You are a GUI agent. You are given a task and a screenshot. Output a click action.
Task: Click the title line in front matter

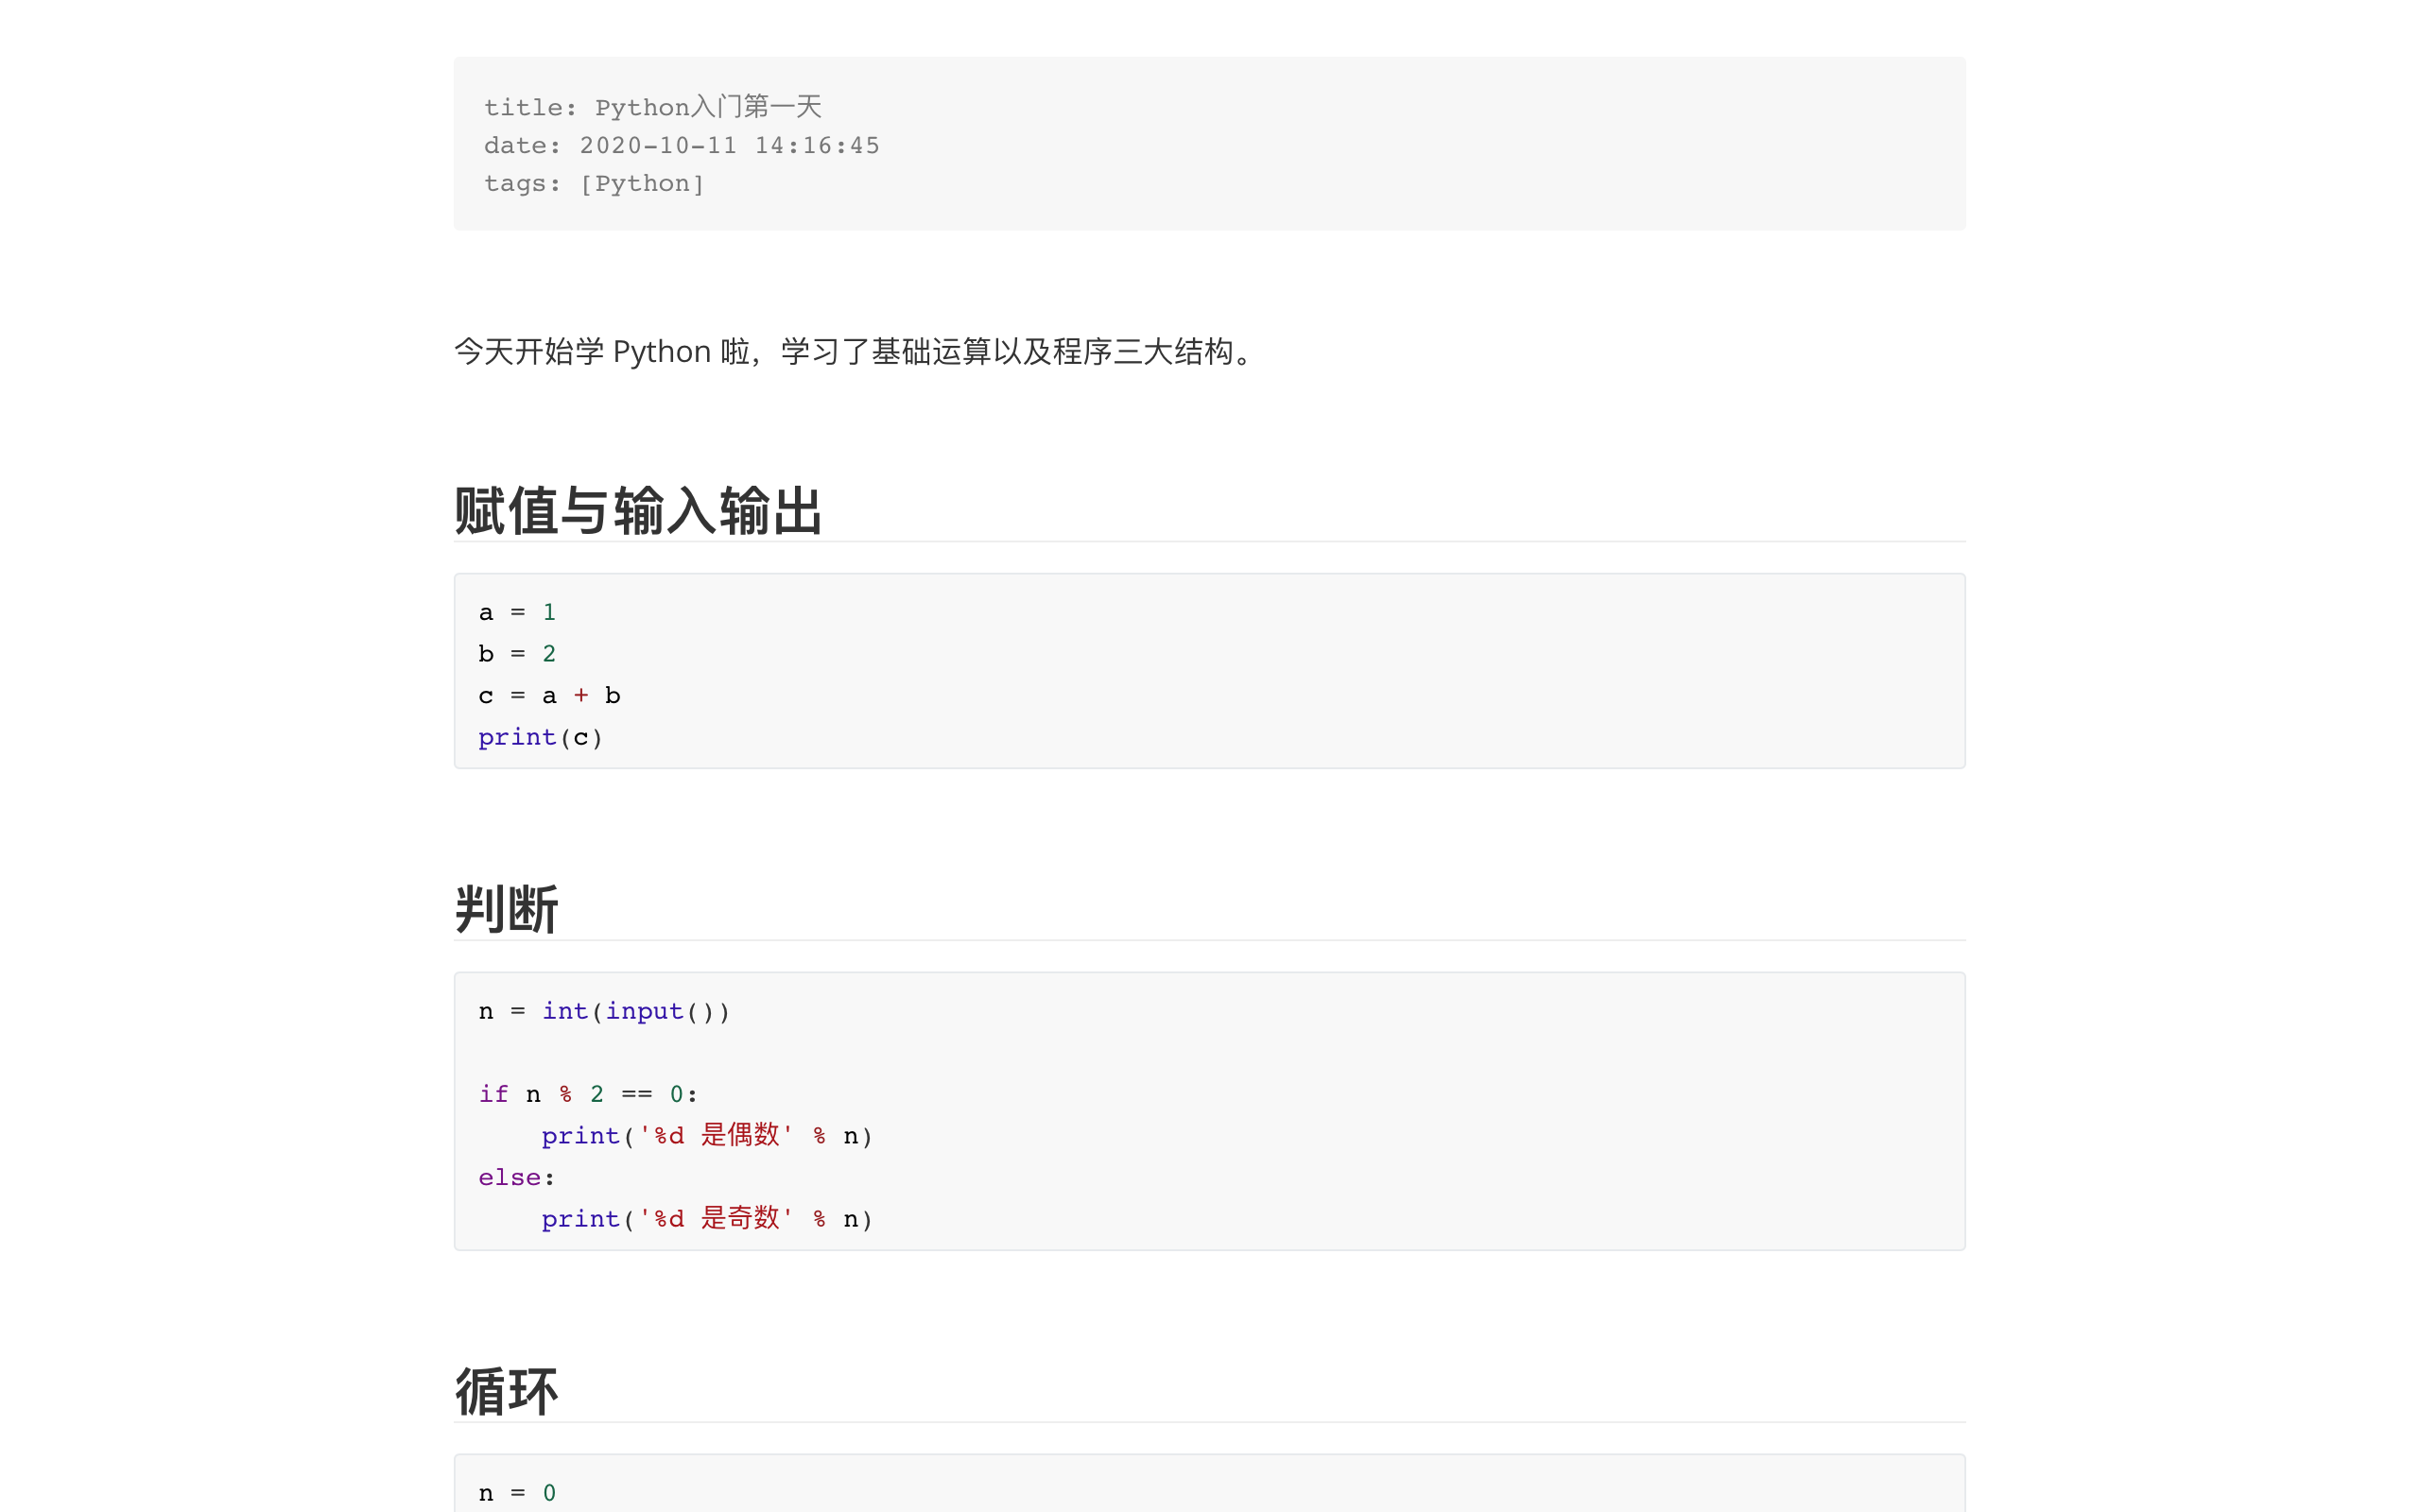click(x=652, y=107)
